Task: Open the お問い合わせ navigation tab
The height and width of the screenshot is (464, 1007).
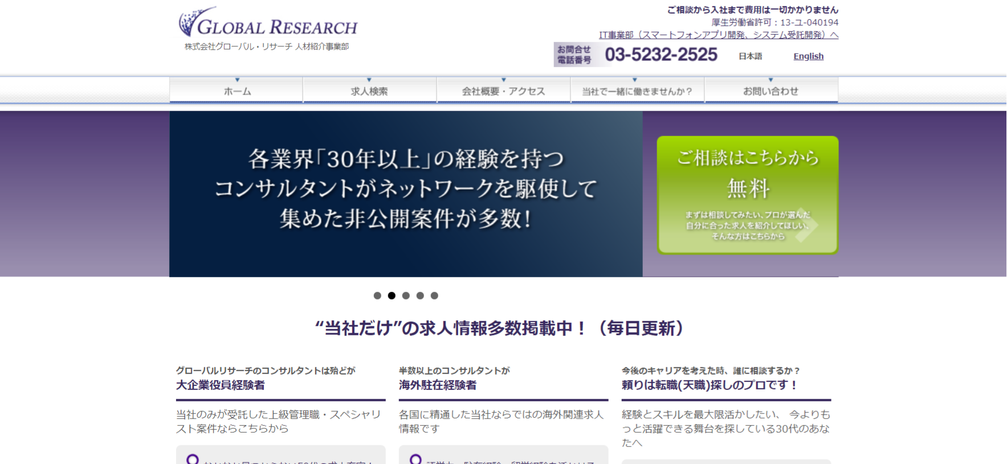Action: click(770, 91)
